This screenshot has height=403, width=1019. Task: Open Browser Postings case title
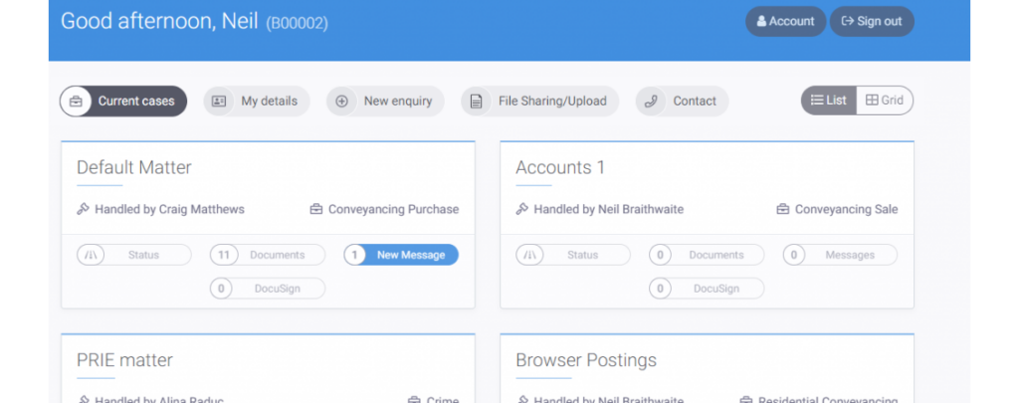pyautogui.click(x=586, y=360)
